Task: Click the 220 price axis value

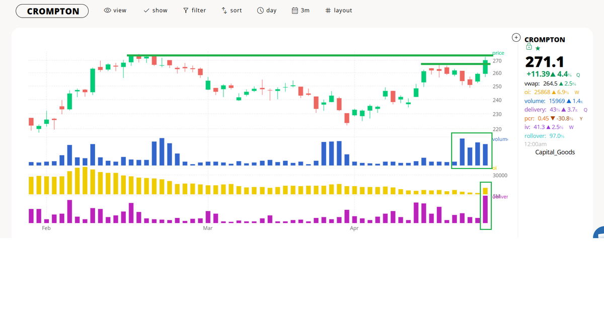Action: pos(497,129)
